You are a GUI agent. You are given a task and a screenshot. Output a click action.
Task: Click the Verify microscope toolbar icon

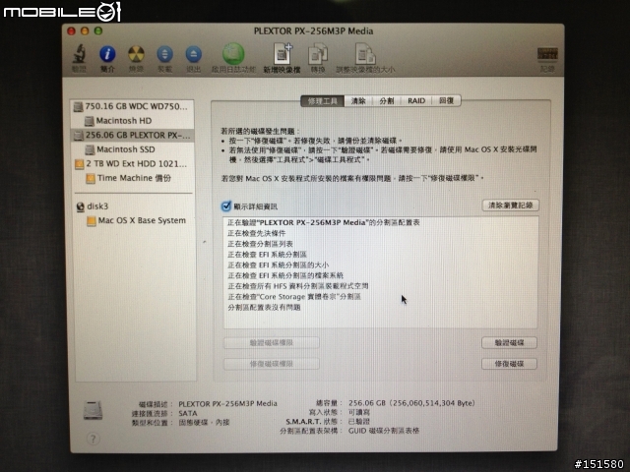(79, 54)
